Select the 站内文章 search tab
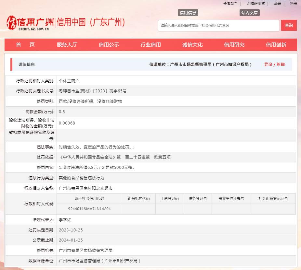Viewport: 301px width, 270px height. click(x=250, y=13)
